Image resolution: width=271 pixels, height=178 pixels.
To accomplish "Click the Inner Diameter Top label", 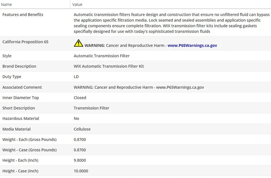I will 21,98.
